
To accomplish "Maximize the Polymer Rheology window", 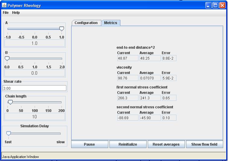I will coord(215,5).
